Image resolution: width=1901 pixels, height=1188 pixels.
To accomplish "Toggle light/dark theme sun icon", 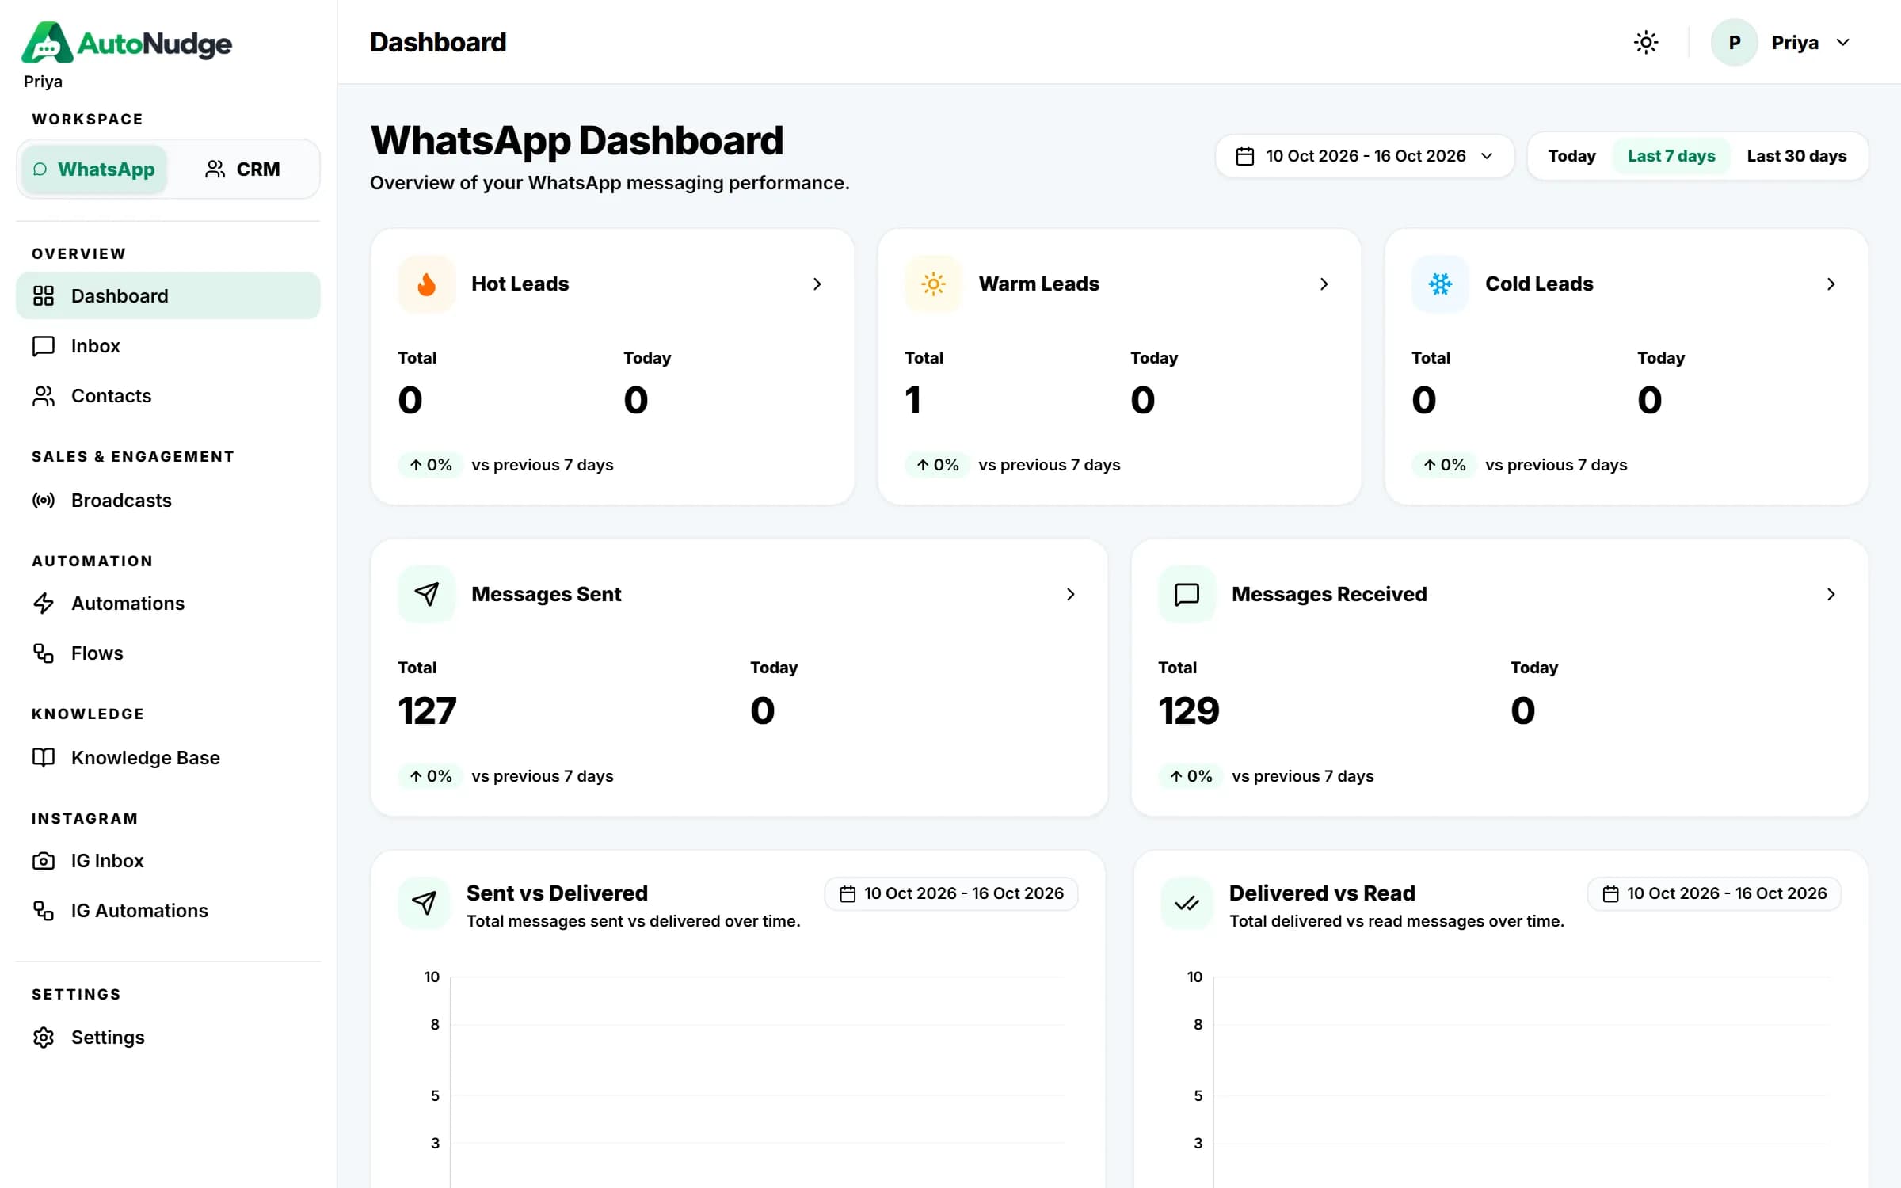I will tap(1646, 42).
